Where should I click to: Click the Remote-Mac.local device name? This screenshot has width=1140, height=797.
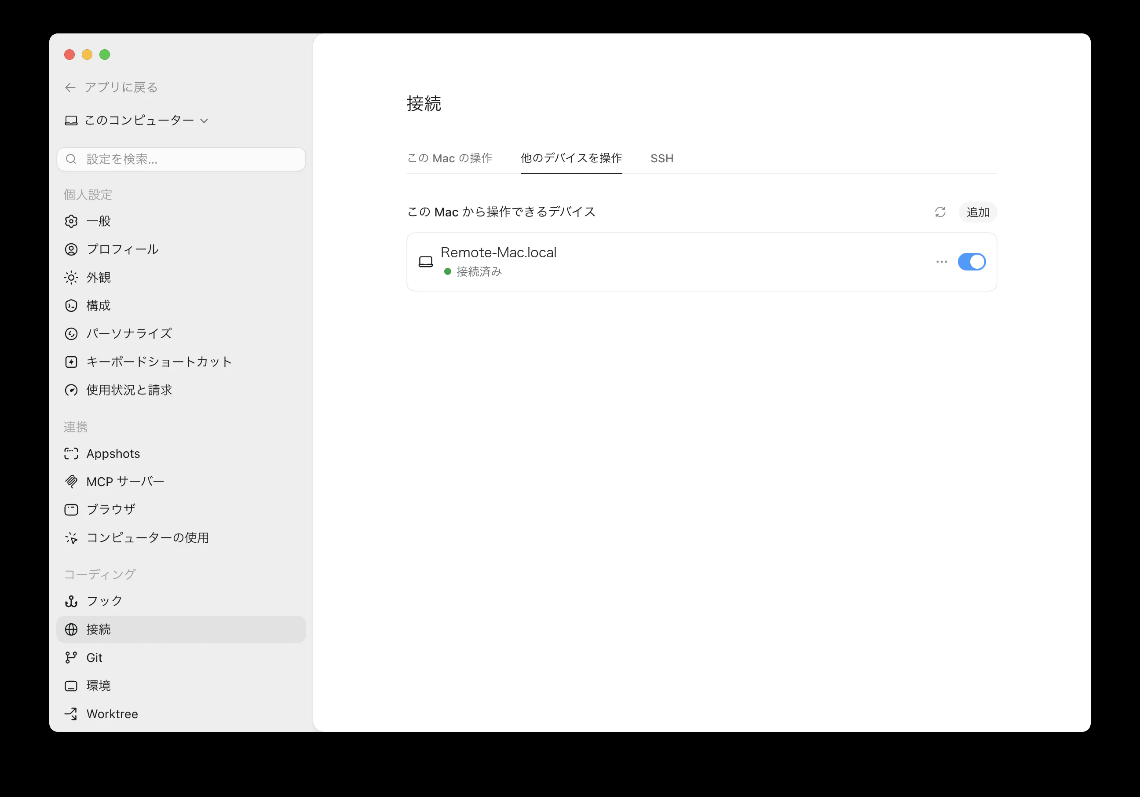coord(498,252)
